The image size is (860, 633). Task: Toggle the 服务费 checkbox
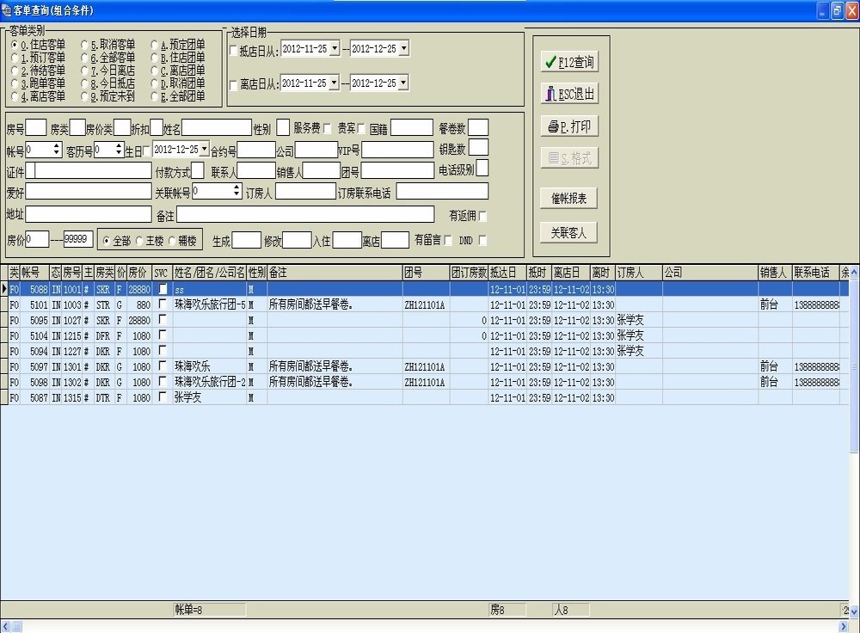328,128
